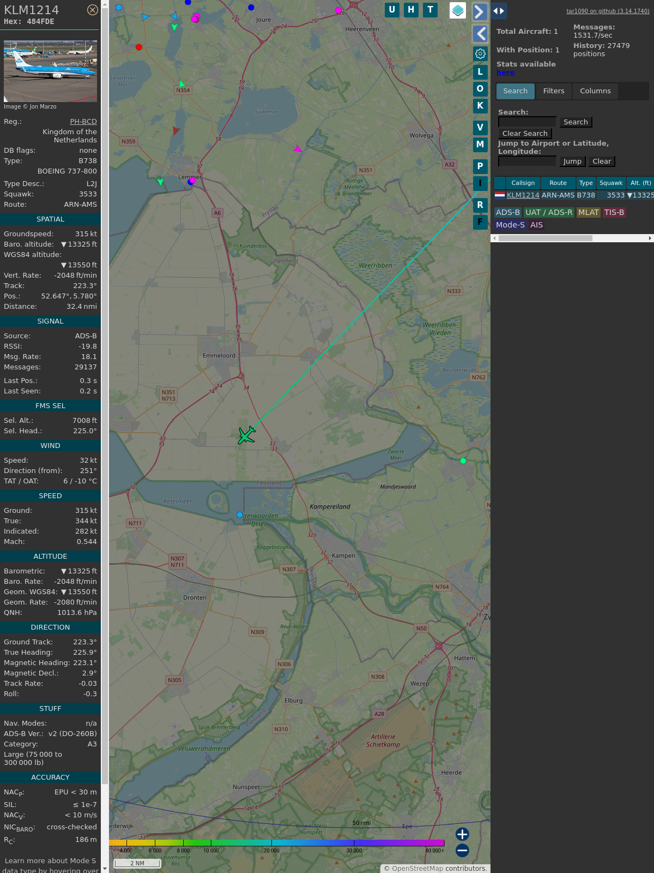This screenshot has width=654, height=873.
Task: Click the green dot marker near Zwarte Meer
Action: click(x=463, y=461)
